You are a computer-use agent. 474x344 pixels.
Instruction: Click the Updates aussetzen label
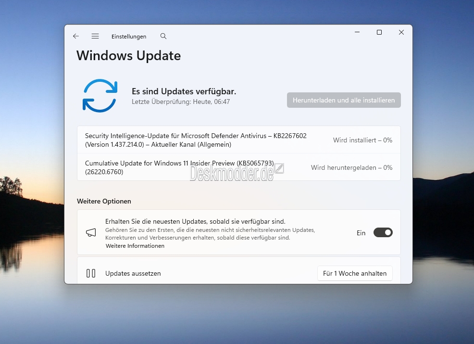click(133, 273)
